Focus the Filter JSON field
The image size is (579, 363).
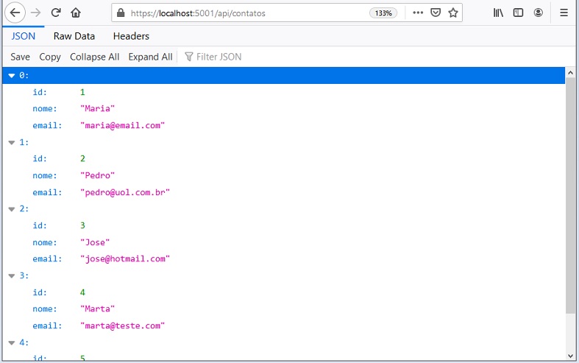[219, 57]
